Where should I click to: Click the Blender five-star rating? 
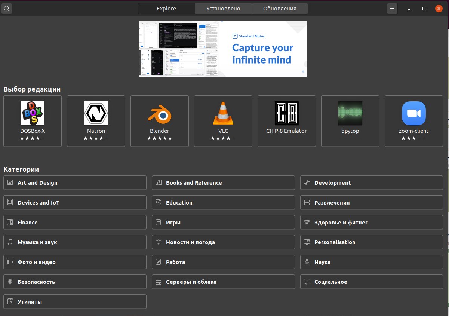(x=160, y=138)
